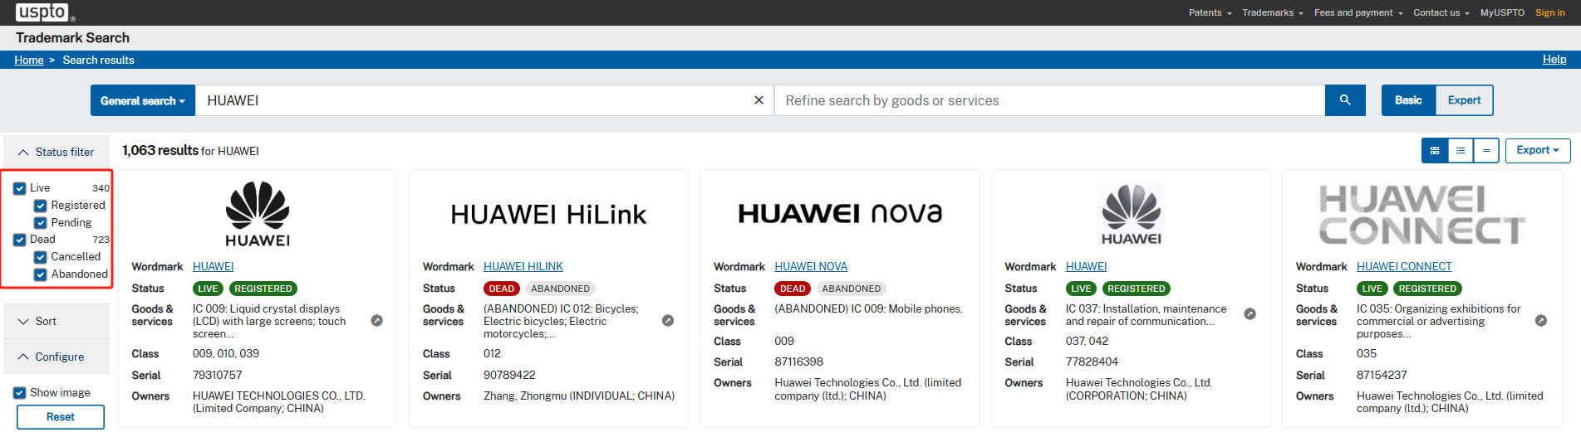Open the gray HUAWEI logo image, serial 77828404
The image size is (1581, 432).
coord(1131,214)
